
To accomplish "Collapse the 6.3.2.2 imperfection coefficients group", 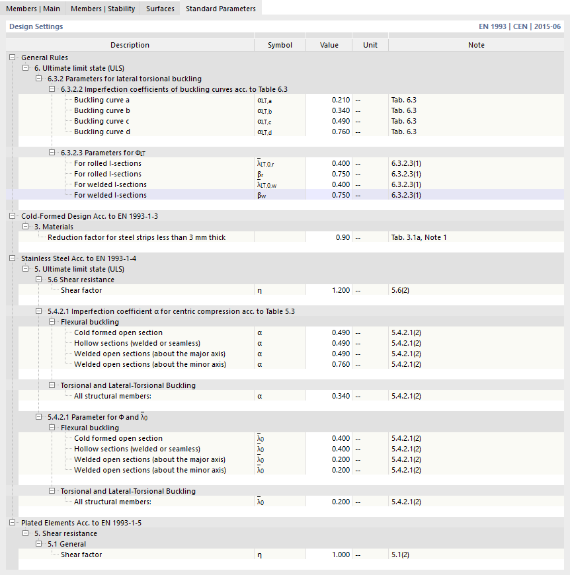I will coord(52,89).
